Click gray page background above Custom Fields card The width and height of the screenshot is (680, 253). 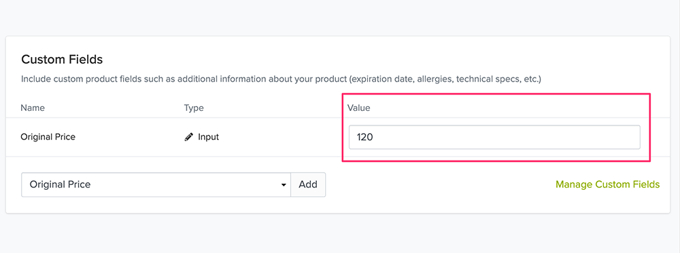340,18
